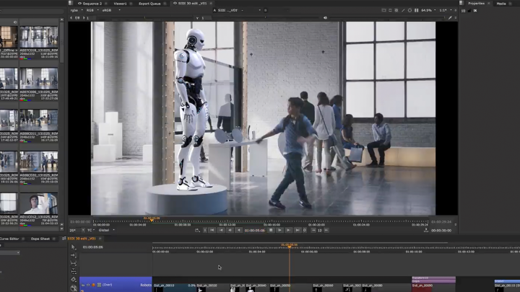The height and width of the screenshot is (292, 520).
Task: Open the 84.5% viewer zoom dropdown
Action: coord(429,10)
